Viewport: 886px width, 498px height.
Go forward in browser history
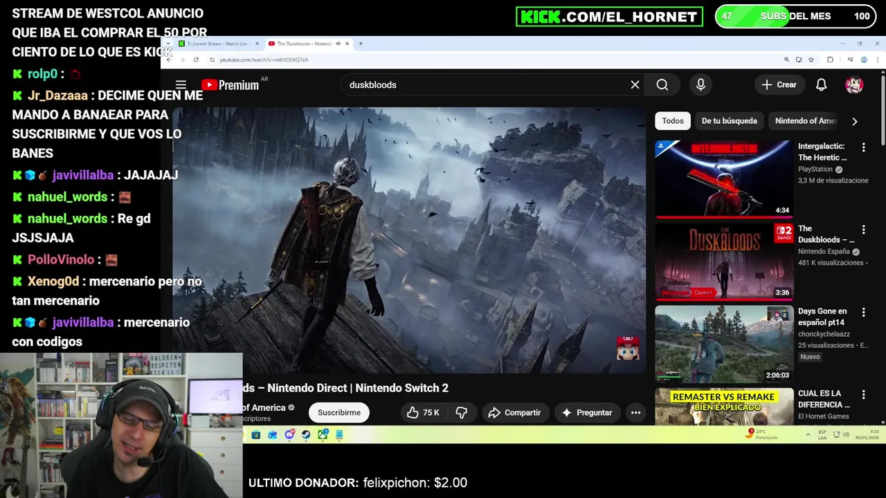coord(182,59)
